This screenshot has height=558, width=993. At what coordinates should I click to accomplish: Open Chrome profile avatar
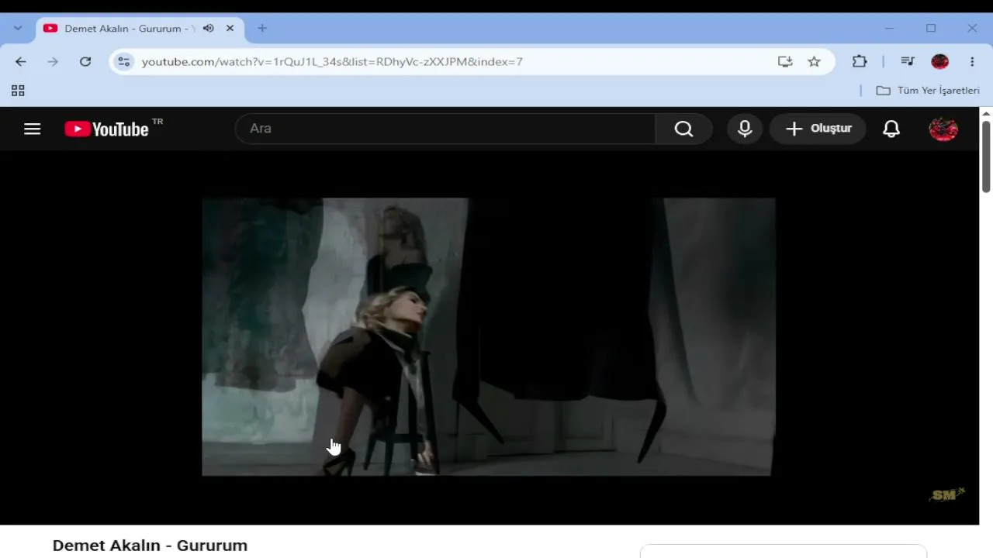tap(940, 61)
